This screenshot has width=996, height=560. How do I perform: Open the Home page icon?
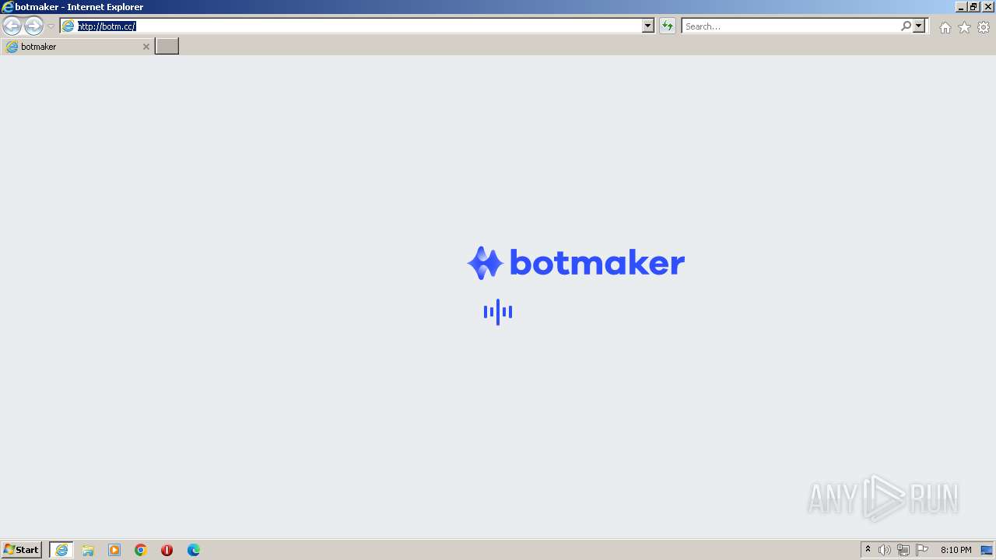(x=945, y=27)
